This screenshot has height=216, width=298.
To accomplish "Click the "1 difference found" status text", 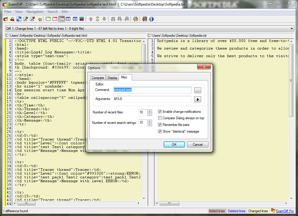I will (x=15, y=211).
